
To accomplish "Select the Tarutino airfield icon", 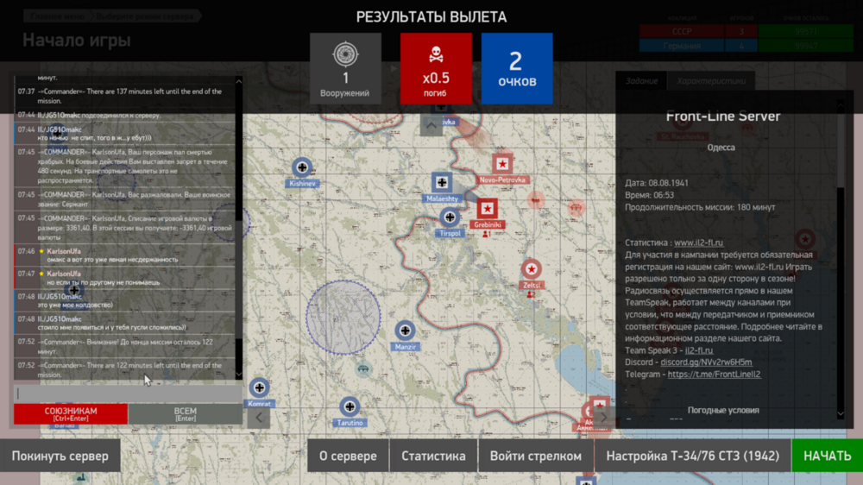I will (350, 406).
